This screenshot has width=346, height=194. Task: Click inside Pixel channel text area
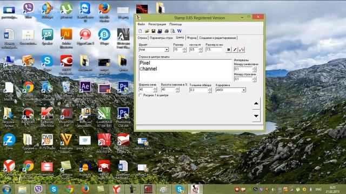point(185,70)
